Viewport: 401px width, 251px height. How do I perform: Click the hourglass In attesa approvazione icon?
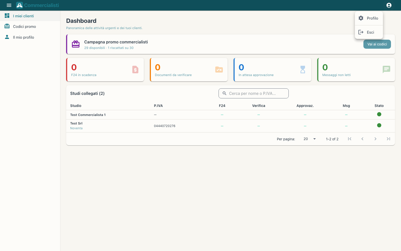tap(303, 70)
